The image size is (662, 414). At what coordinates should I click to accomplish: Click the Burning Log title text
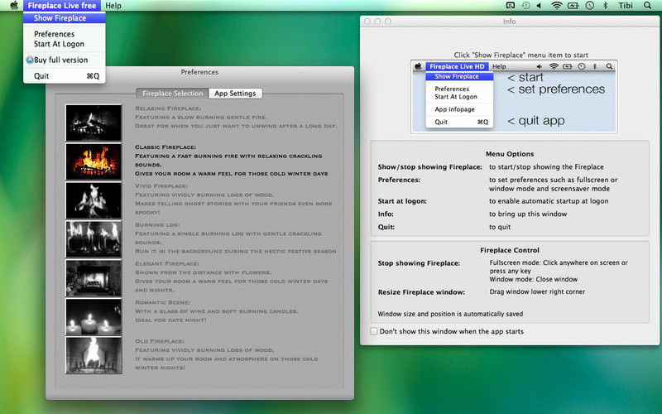[x=157, y=224]
